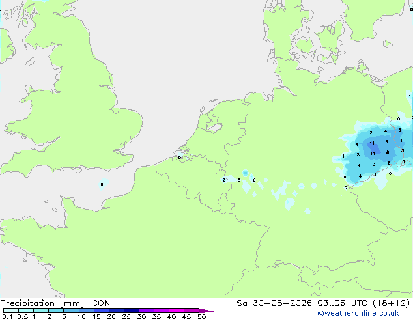Pick the 15 mm blue legend box

tap(102, 311)
